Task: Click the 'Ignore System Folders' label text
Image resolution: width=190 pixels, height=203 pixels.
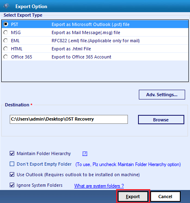Action: pyautogui.click(x=39, y=185)
